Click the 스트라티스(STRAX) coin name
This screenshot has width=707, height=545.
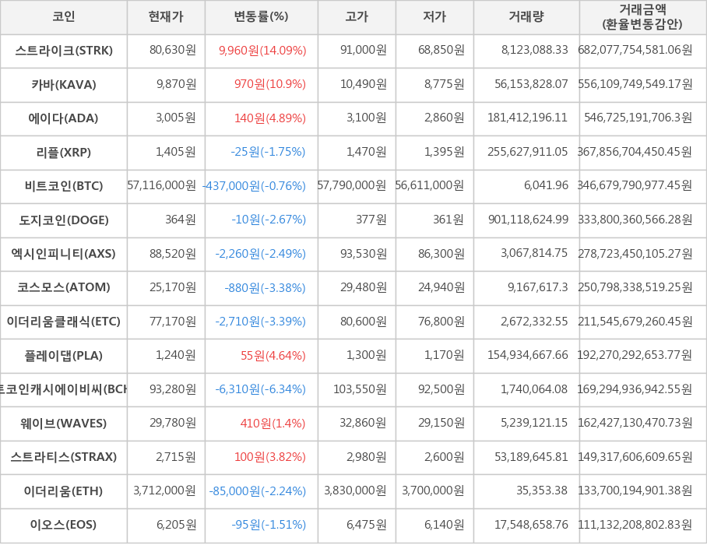(64, 457)
